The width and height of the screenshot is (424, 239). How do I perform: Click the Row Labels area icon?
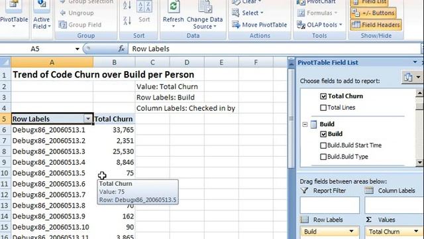(x=305, y=220)
